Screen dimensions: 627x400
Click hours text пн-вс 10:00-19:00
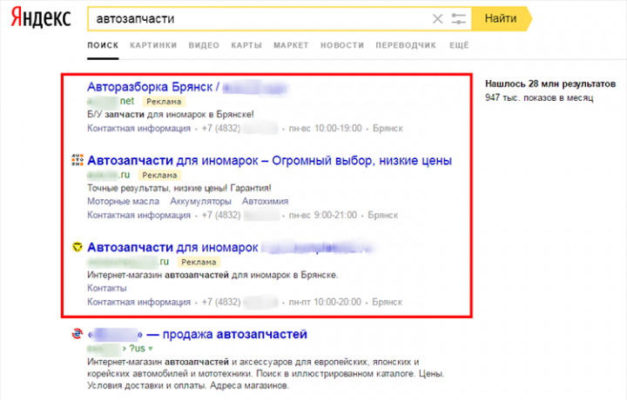[325, 129]
